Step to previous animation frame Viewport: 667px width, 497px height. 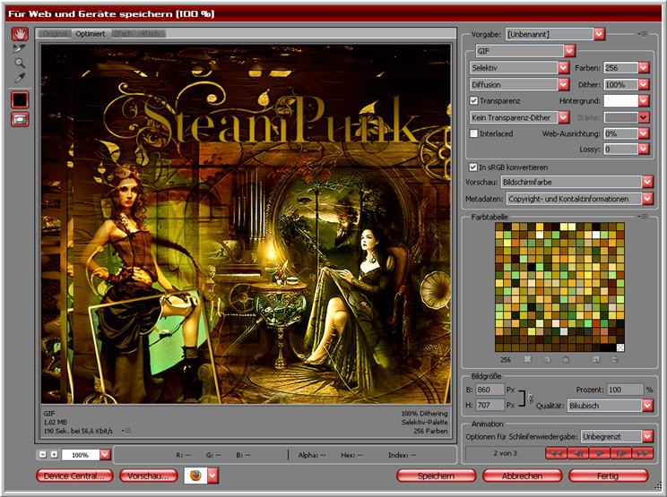click(577, 453)
